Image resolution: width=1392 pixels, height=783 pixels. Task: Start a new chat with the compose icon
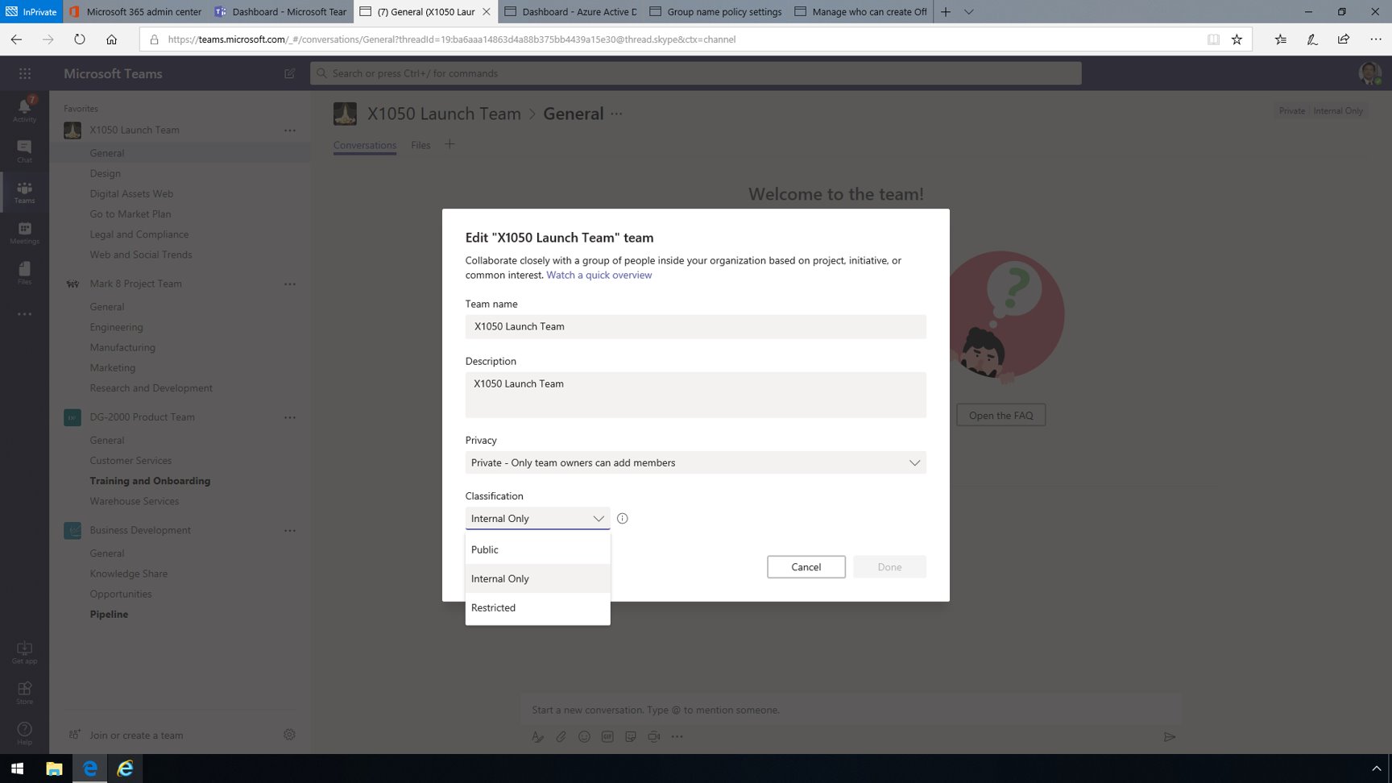[289, 73]
